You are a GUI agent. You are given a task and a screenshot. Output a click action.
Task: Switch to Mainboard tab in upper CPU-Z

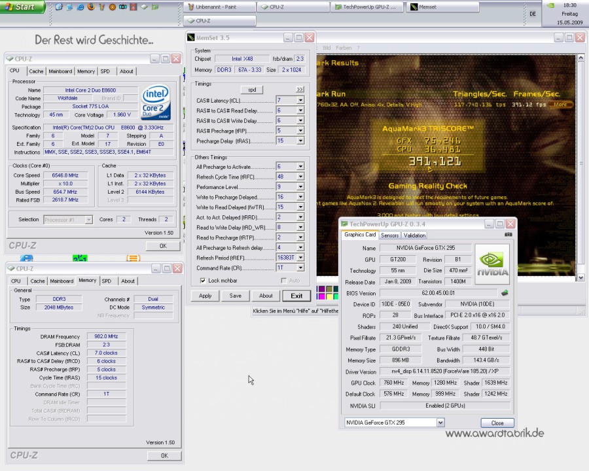60,71
